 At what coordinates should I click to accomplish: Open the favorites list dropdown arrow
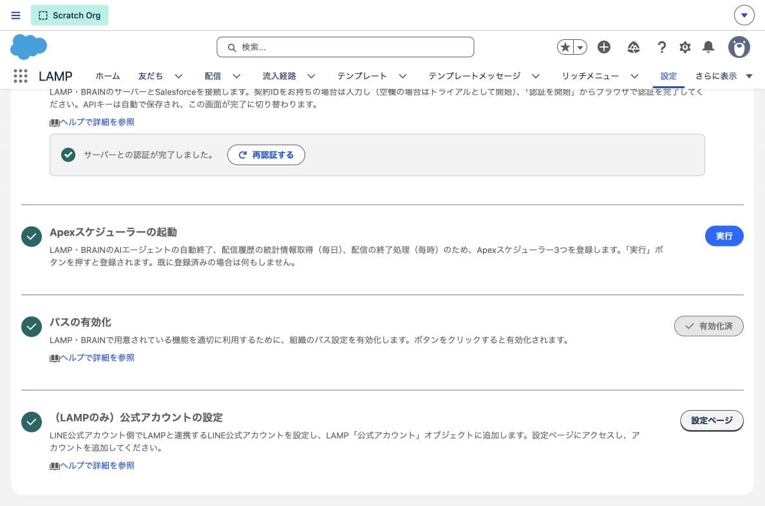pos(580,48)
